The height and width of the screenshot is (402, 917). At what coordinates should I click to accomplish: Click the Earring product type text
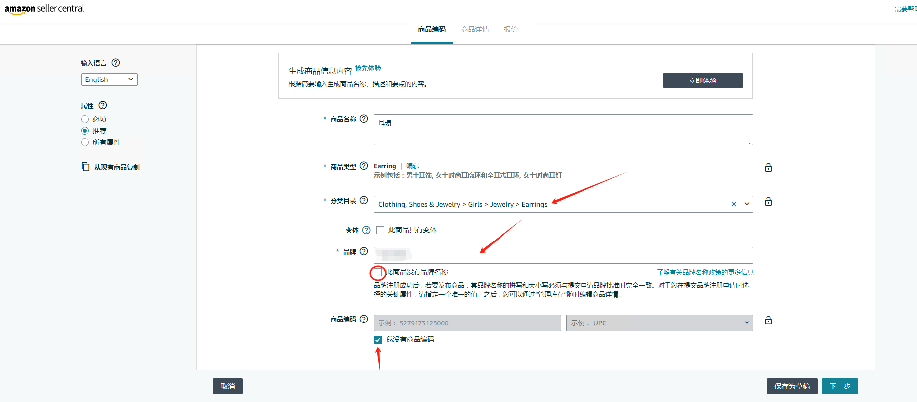click(x=385, y=166)
